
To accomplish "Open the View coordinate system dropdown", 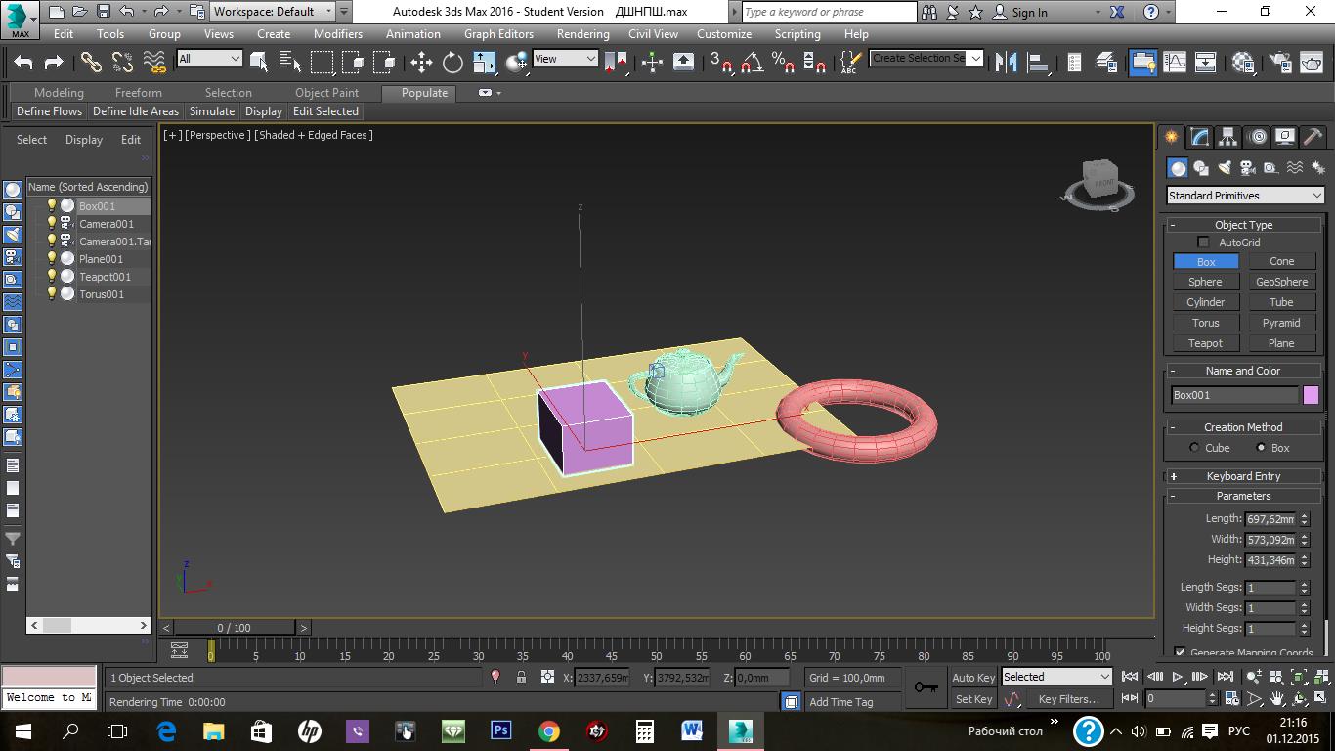I will [565, 59].
